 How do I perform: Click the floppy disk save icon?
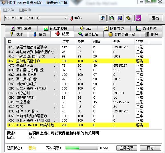[120, 18]
